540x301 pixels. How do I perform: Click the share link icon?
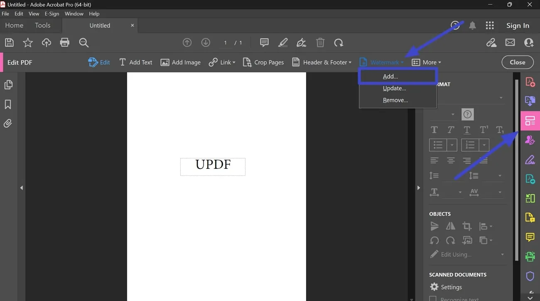point(491,42)
